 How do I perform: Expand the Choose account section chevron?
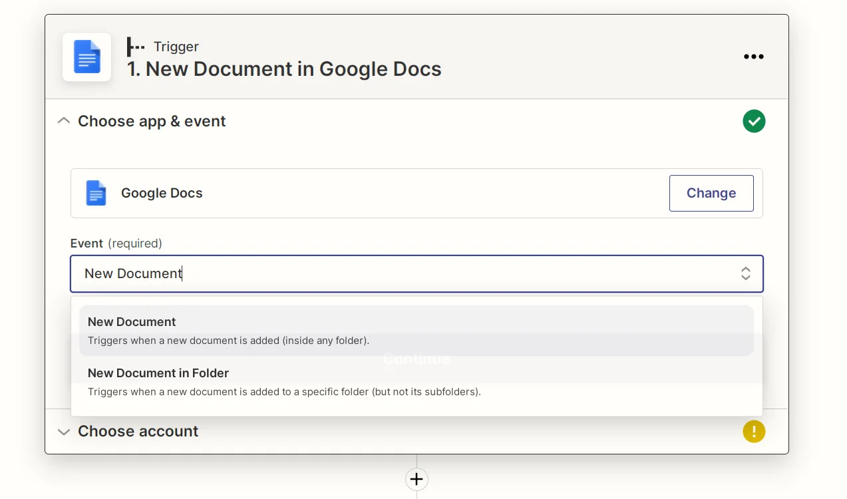(64, 432)
